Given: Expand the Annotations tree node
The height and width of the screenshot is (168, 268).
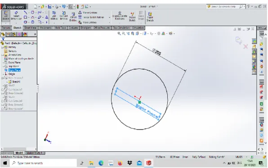Looking at the screenshot, I should 3,55.
